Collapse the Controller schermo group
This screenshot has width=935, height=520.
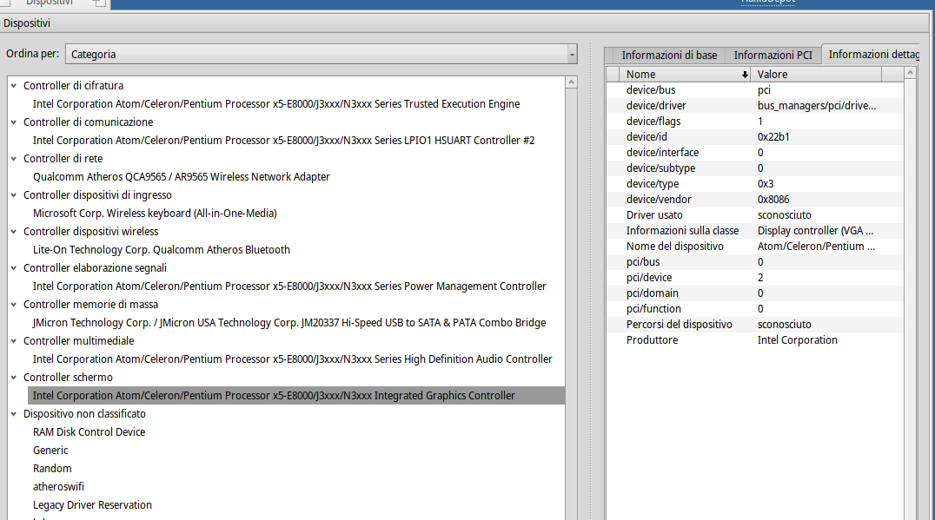point(14,377)
